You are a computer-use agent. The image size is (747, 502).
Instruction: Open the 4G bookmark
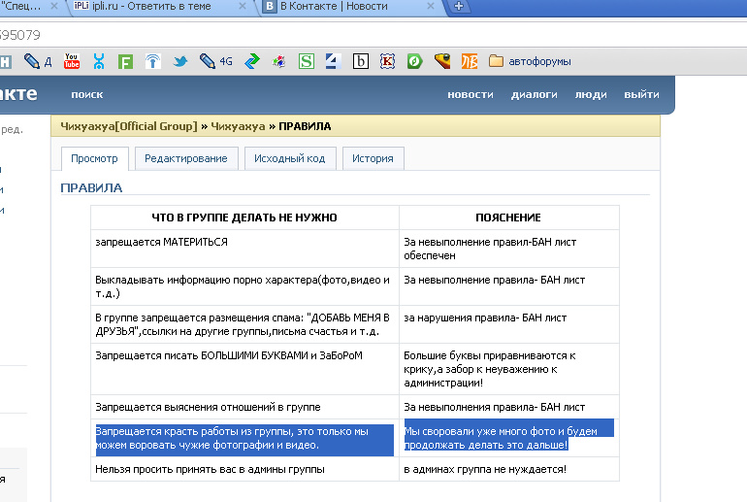pyautogui.click(x=216, y=61)
